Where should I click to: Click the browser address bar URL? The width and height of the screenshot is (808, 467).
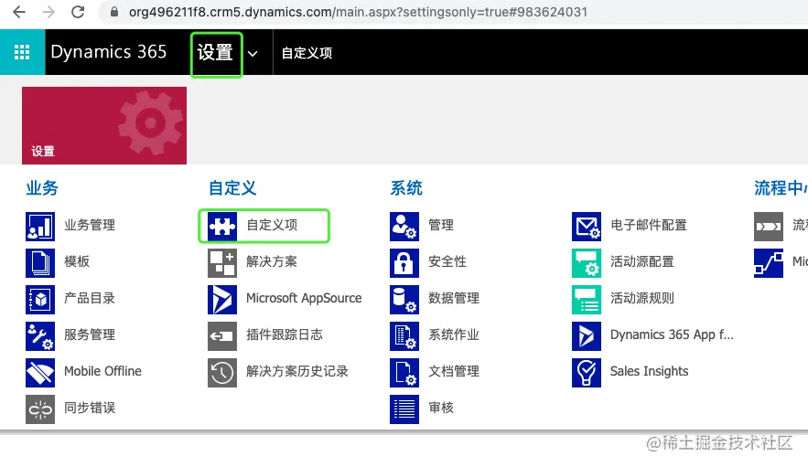tap(358, 12)
